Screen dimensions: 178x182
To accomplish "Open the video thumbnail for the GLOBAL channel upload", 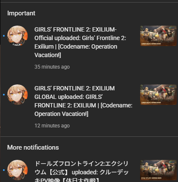I will click(158, 95).
